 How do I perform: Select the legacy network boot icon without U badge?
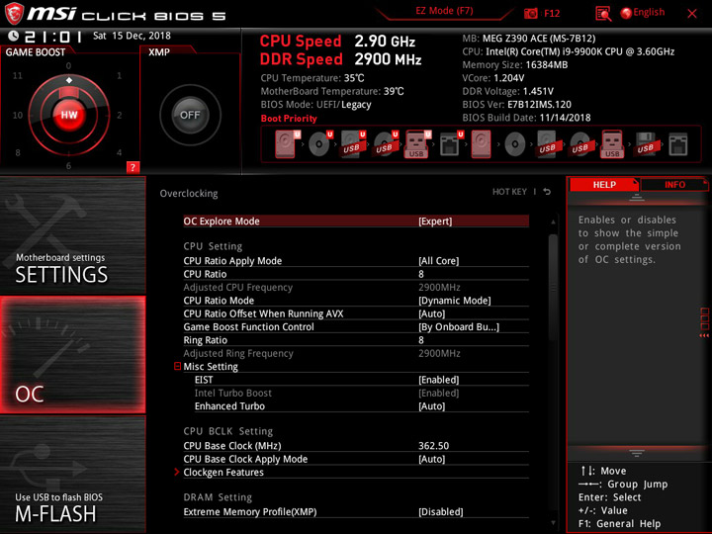tap(678, 144)
